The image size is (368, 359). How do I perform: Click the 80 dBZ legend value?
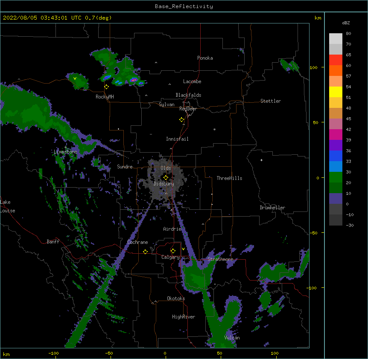click(x=348, y=34)
